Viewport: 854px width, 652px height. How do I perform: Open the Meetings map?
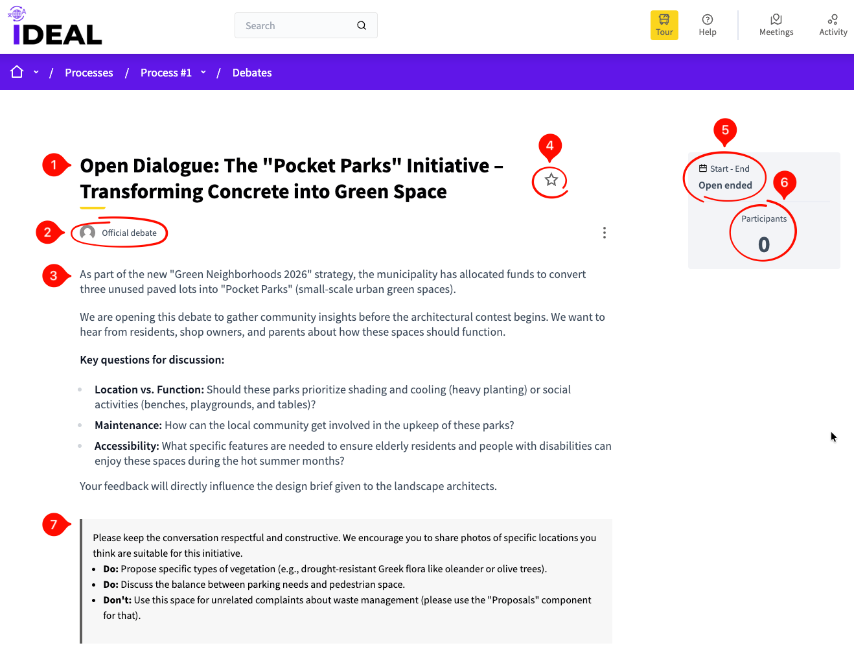(x=776, y=25)
